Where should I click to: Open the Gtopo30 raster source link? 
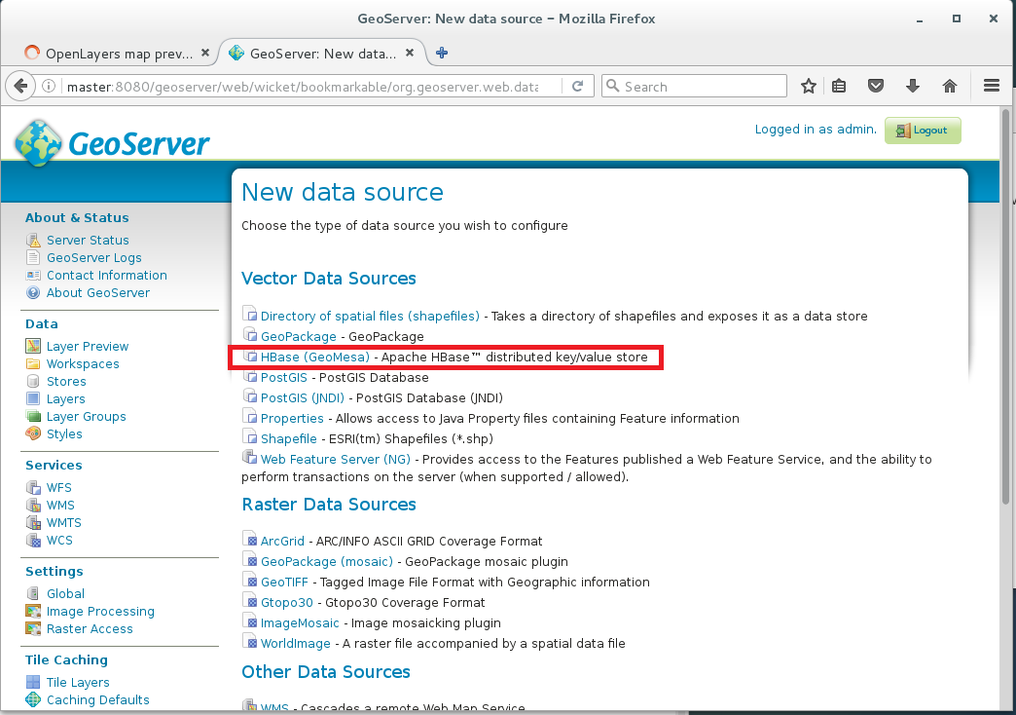pos(286,603)
